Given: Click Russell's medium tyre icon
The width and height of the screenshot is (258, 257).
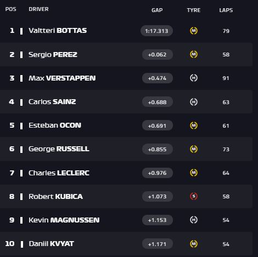Looking at the screenshot, I should click(x=194, y=149).
